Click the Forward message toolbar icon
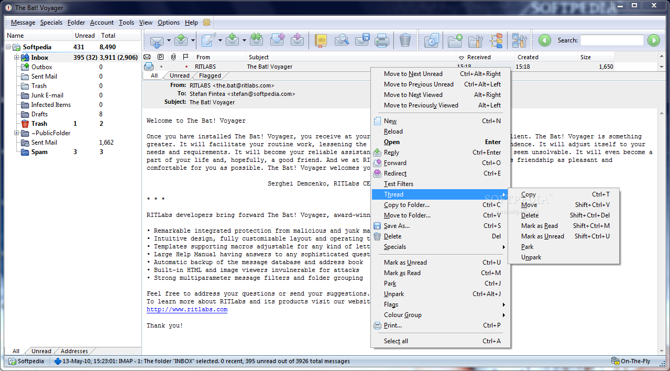This screenshot has height=371, width=670. (x=277, y=40)
